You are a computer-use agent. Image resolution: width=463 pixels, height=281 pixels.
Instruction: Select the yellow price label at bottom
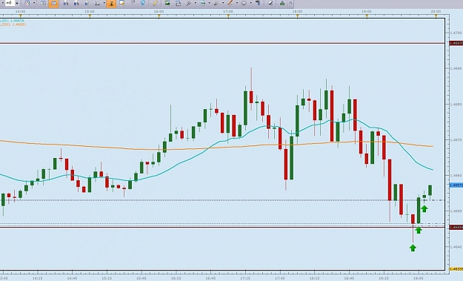tap(456, 269)
